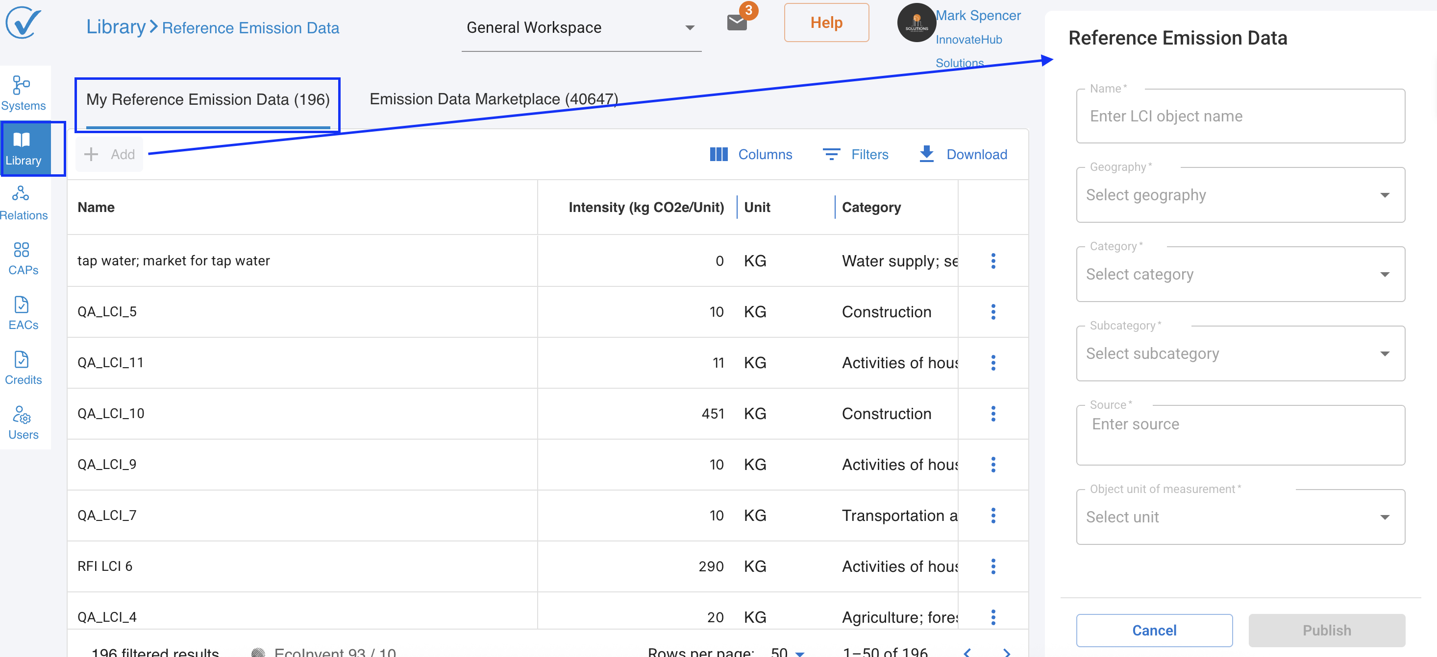Open row menu for QA_LCI_4
Screen dimensions: 1437x657
pos(993,617)
